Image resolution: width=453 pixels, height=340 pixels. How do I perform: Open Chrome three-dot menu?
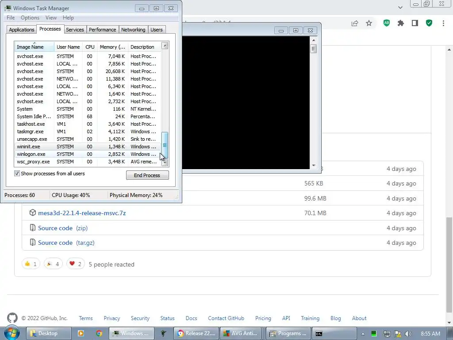(443, 23)
